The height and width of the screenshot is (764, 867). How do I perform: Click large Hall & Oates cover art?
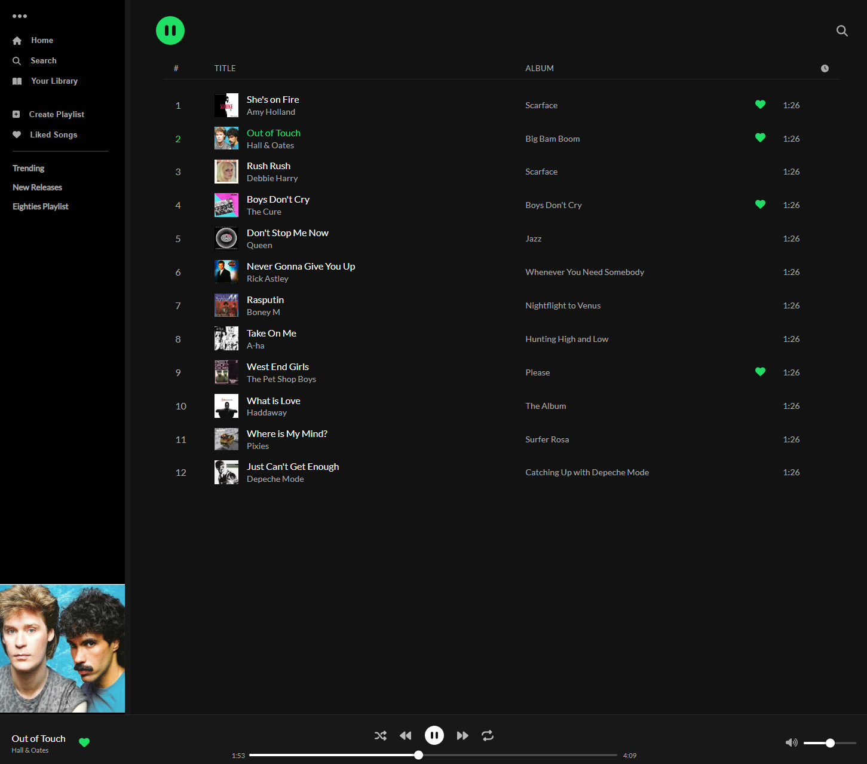pyautogui.click(x=62, y=649)
